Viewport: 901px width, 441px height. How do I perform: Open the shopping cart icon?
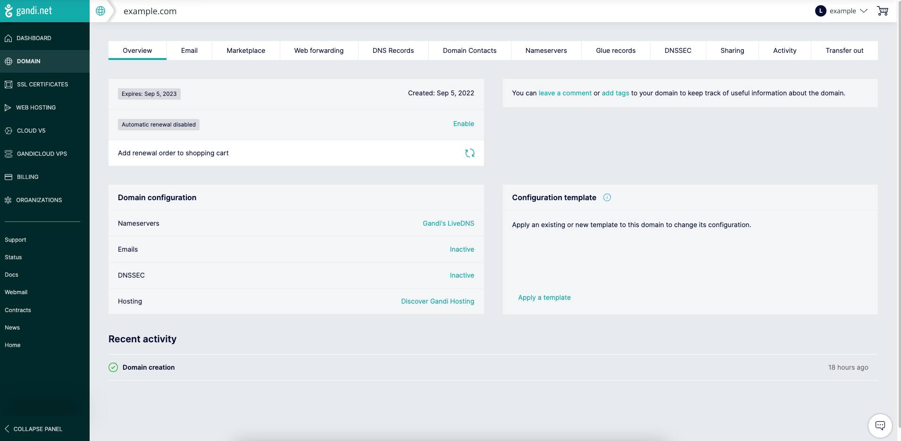pos(882,11)
